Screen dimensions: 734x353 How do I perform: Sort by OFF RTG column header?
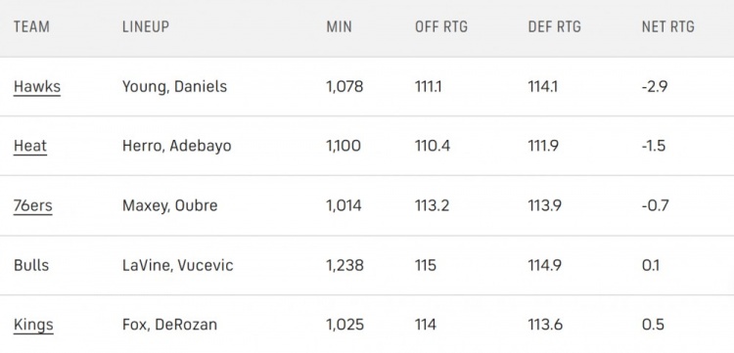tap(441, 26)
